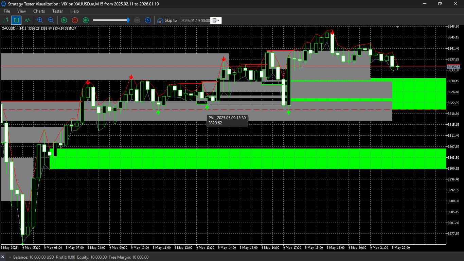This screenshot has height=261, width=464.
Task: Click the Balance: 10 000.00 USD status text
Action: pos(34,257)
